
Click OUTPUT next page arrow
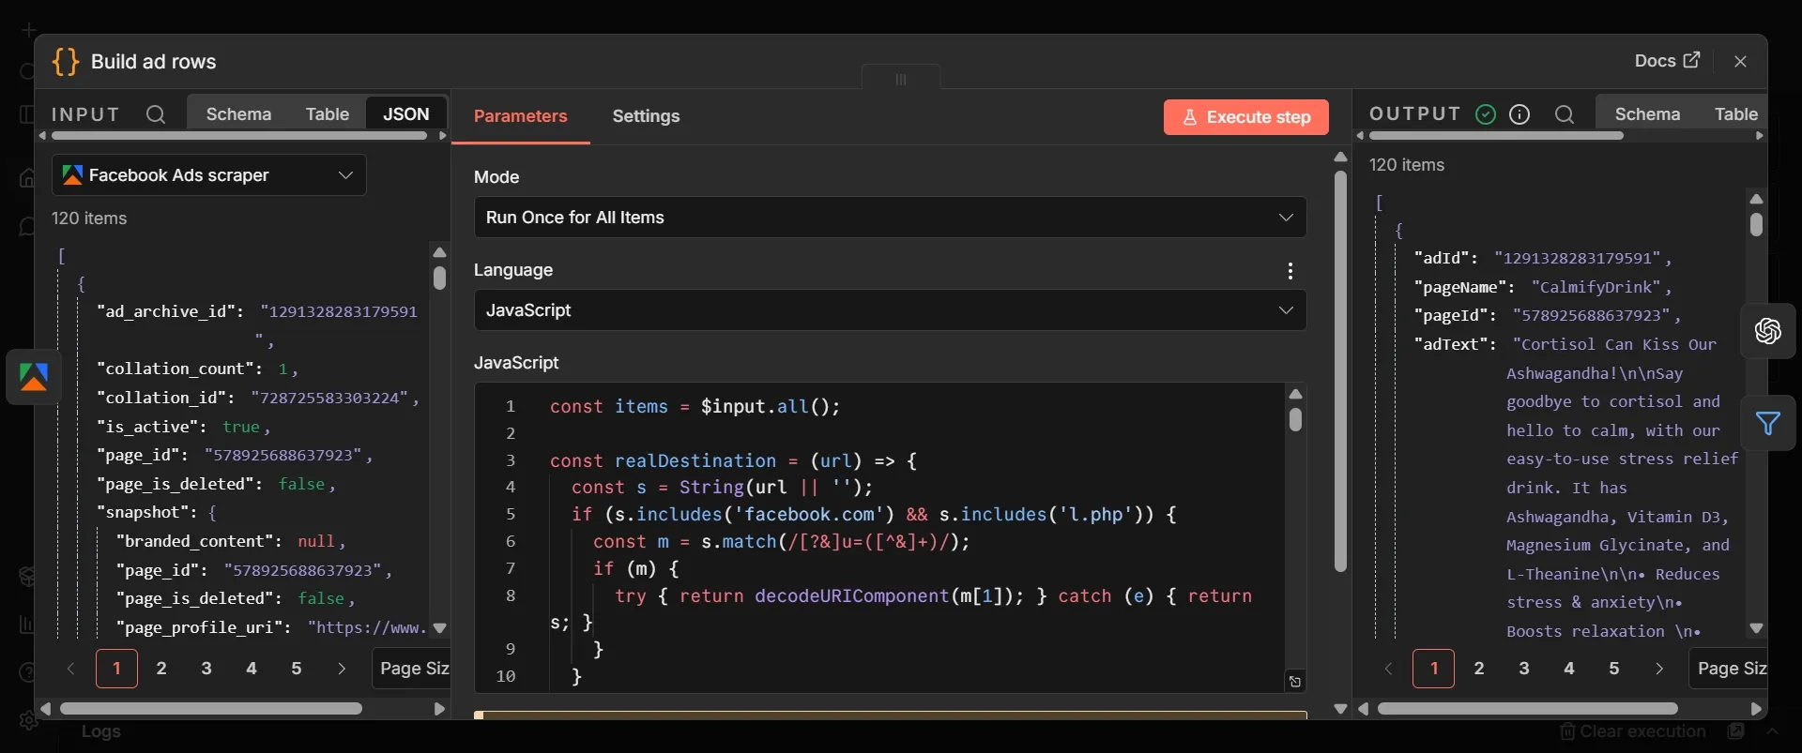tap(1659, 669)
